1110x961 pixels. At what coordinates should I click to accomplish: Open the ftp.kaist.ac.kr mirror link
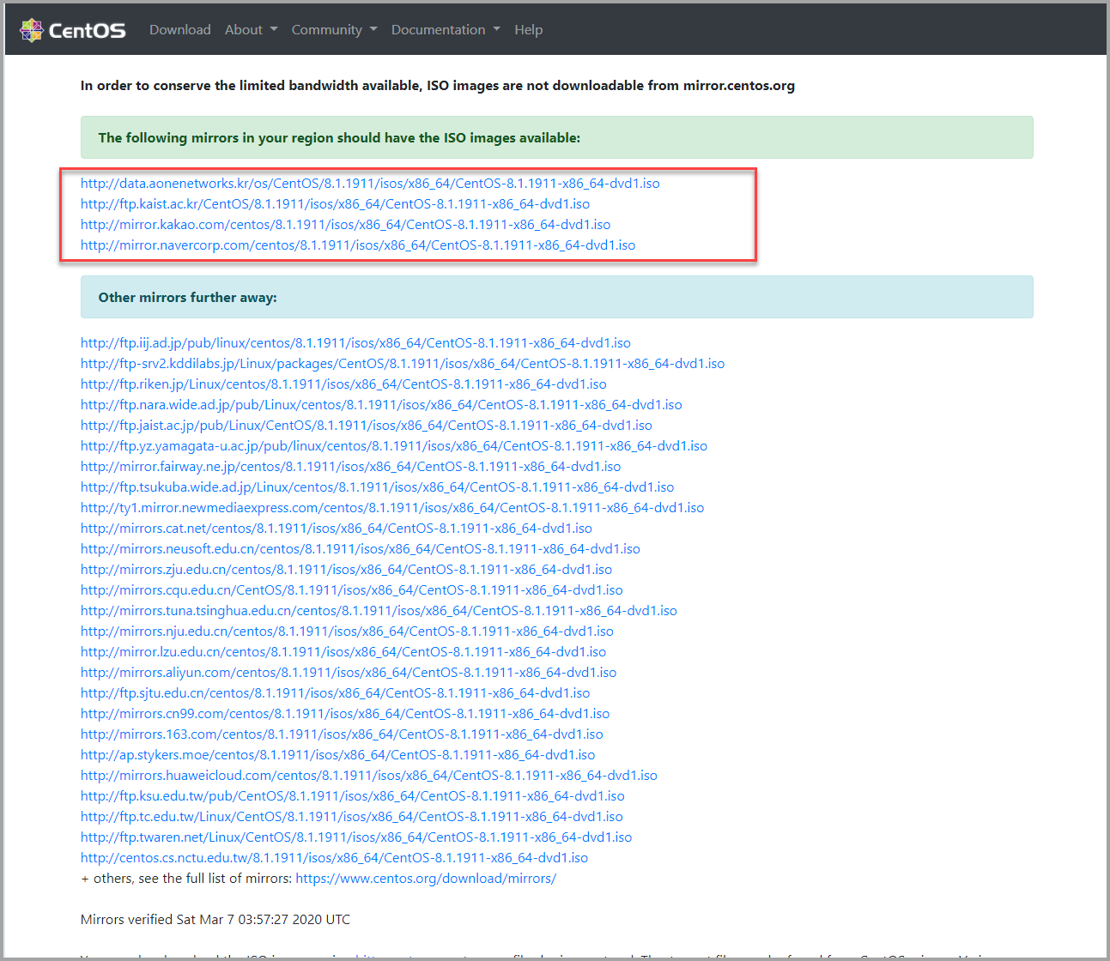click(335, 204)
